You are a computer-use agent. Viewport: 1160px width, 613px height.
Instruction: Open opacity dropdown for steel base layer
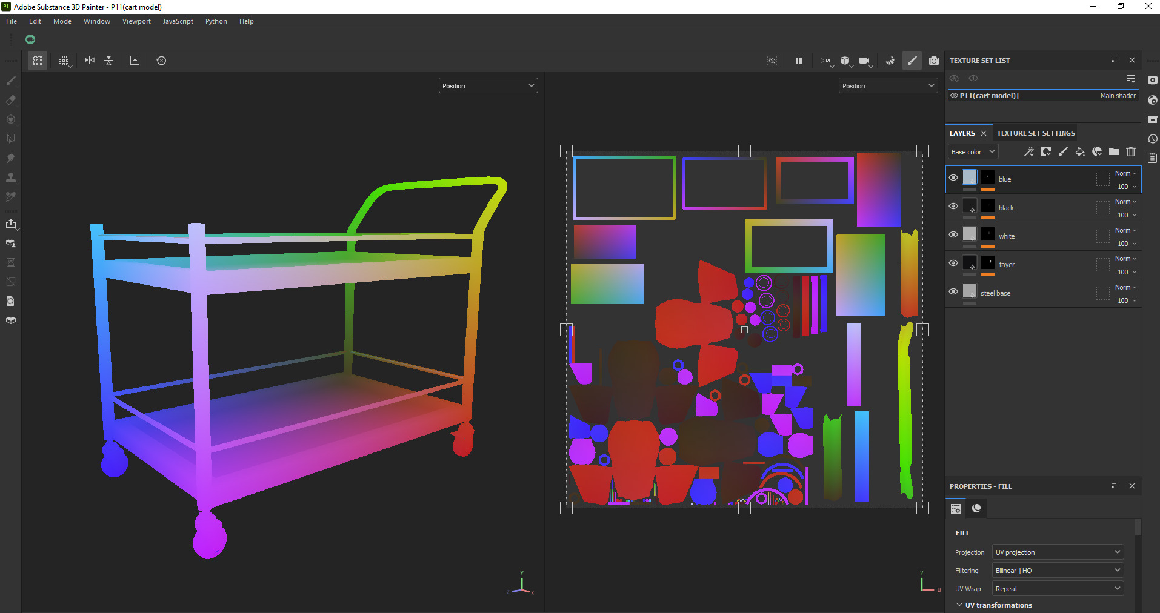pos(1127,300)
